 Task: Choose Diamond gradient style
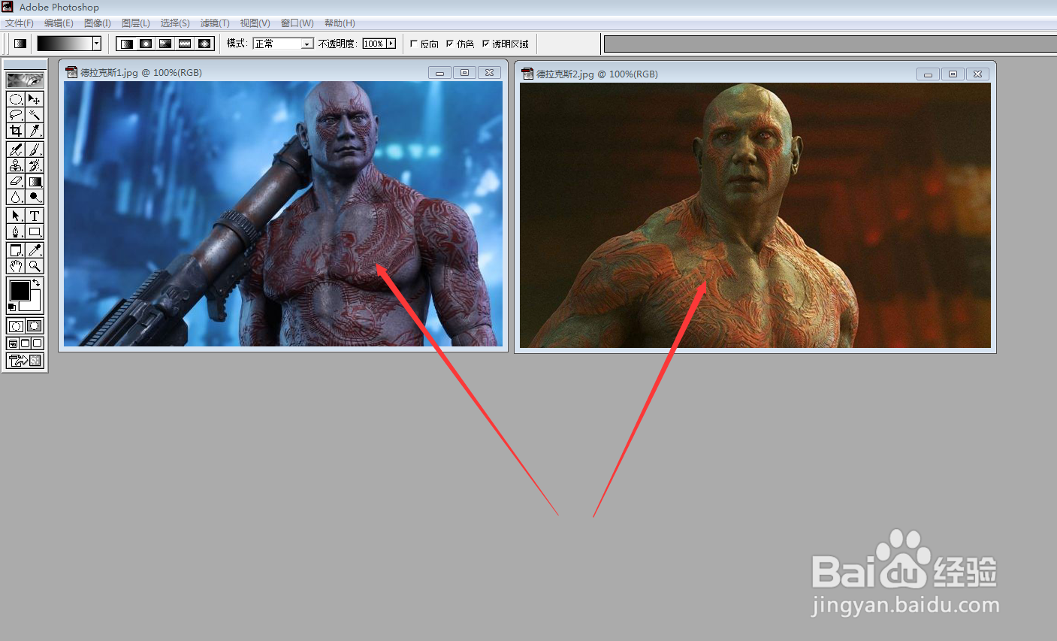204,44
